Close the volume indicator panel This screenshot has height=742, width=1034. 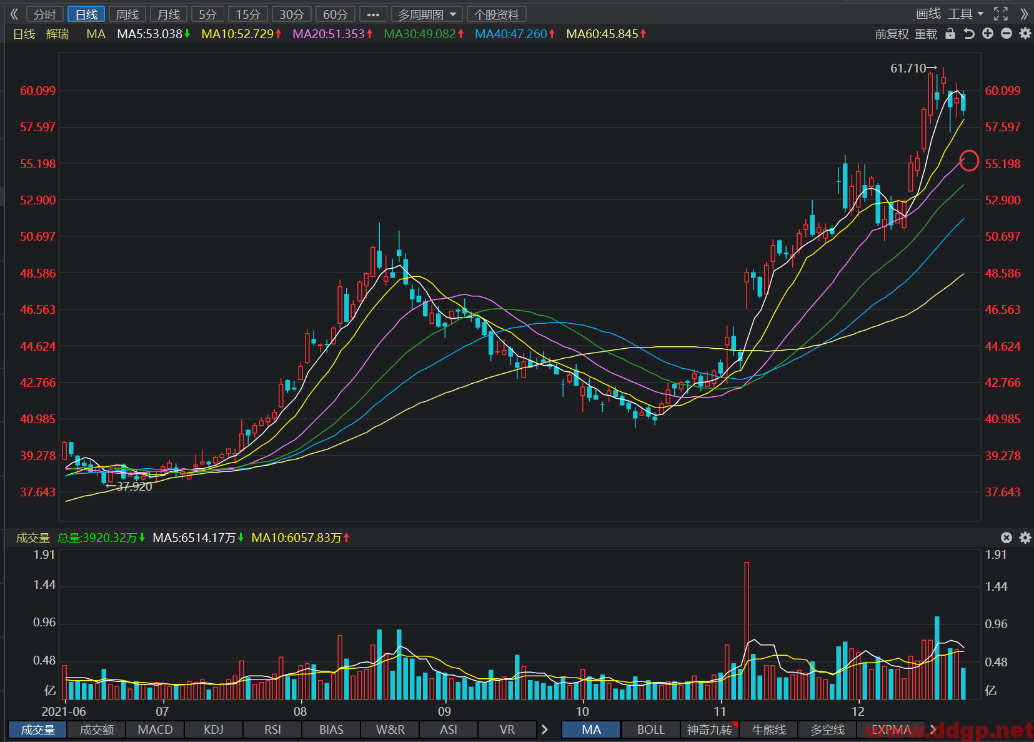[1007, 538]
